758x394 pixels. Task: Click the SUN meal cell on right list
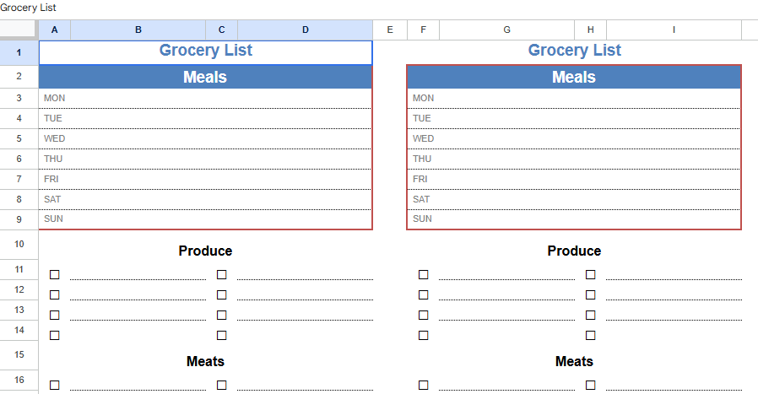pyautogui.click(x=574, y=219)
